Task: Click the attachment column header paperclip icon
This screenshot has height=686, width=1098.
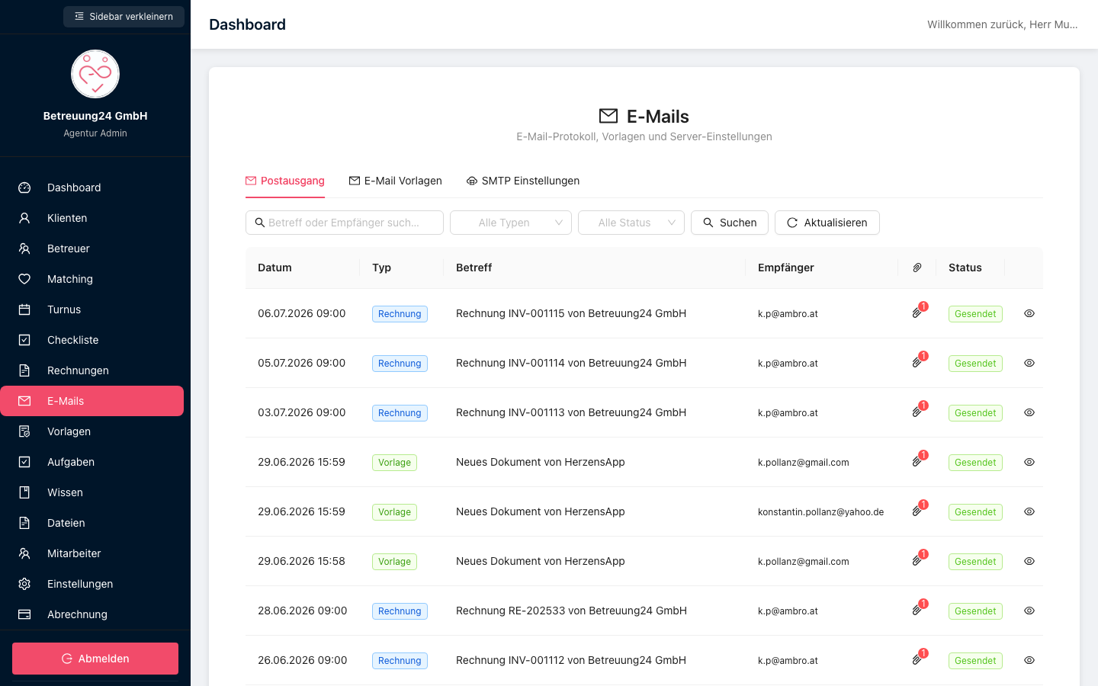Action: [x=917, y=268]
